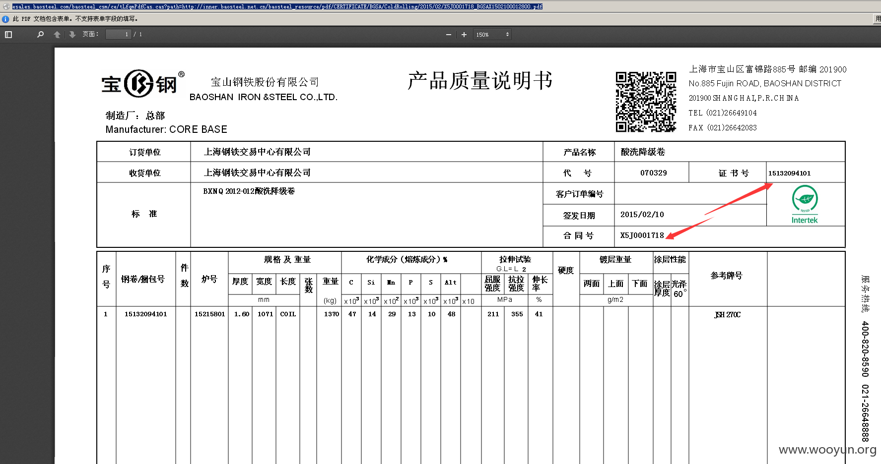Click the Intertek certification logo

click(805, 204)
